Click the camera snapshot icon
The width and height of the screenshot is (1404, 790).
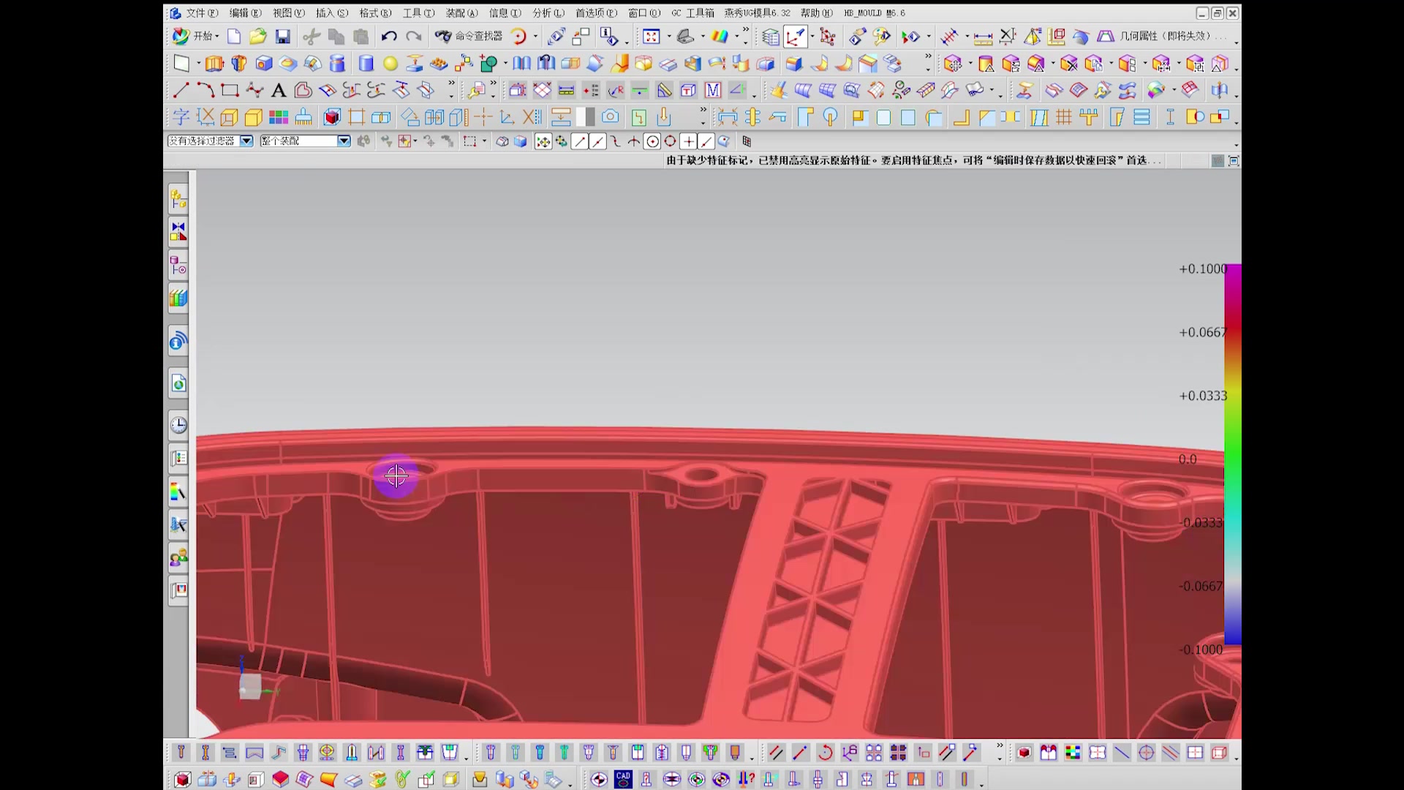point(611,117)
